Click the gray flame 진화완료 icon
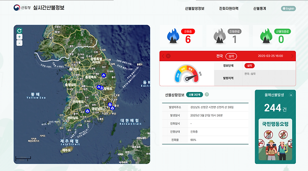308x171 pixels. 220,36
